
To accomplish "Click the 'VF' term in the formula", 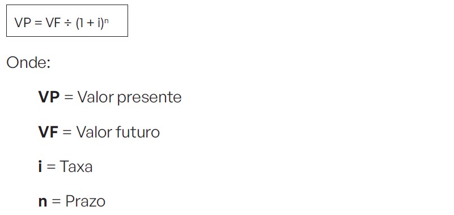I will tap(53, 23).
